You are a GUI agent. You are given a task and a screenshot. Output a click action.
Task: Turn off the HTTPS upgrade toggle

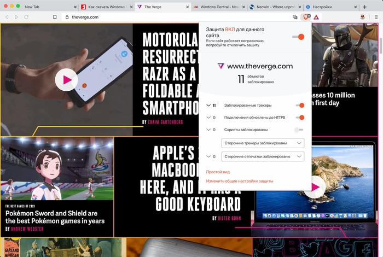coord(299,118)
